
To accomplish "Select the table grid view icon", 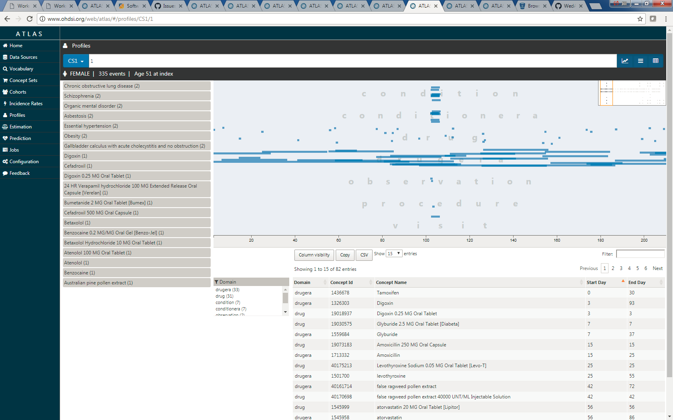I will 655,61.
